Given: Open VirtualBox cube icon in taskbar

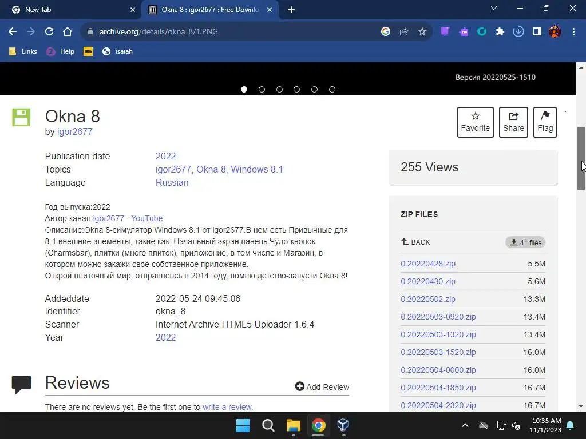Looking at the screenshot, I should [343, 425].
